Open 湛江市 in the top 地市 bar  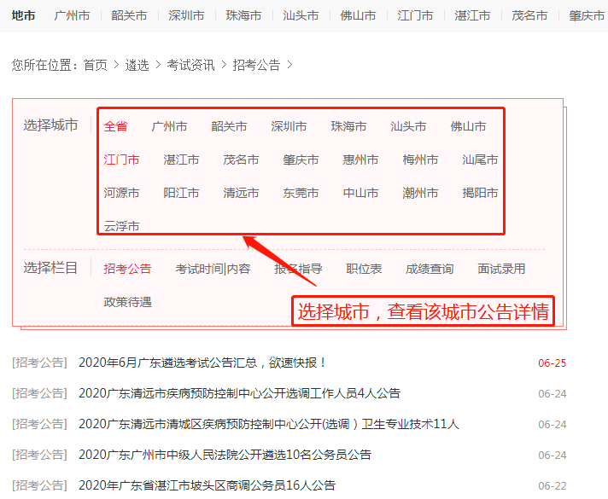click(472, 15)
